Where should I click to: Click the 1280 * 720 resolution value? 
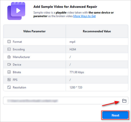coord(76,87)
